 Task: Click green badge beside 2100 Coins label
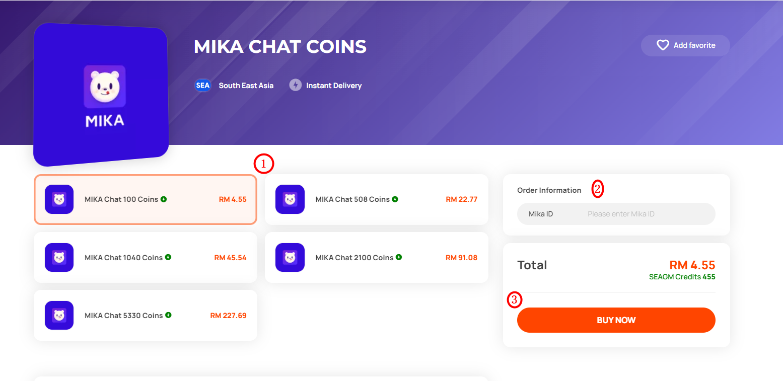pyautogui.click(x=399, y=257)
